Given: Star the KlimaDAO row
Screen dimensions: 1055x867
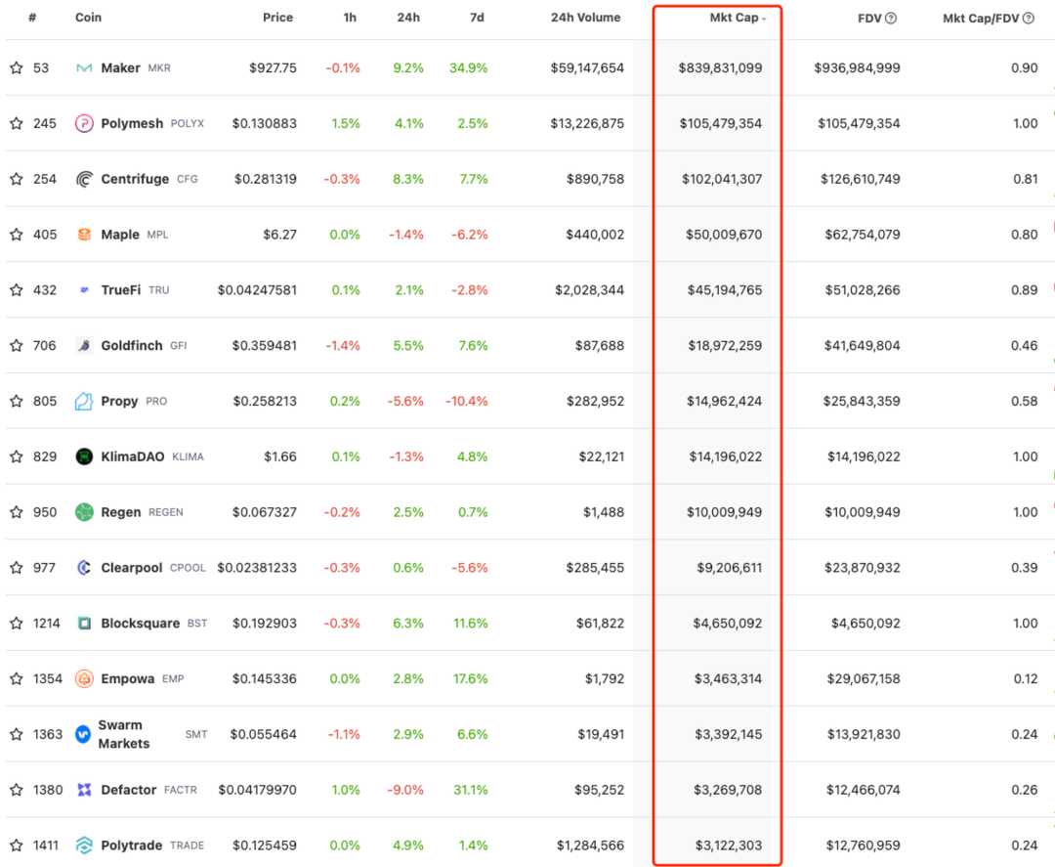Looking at the screenshot, I should (17, 457).
